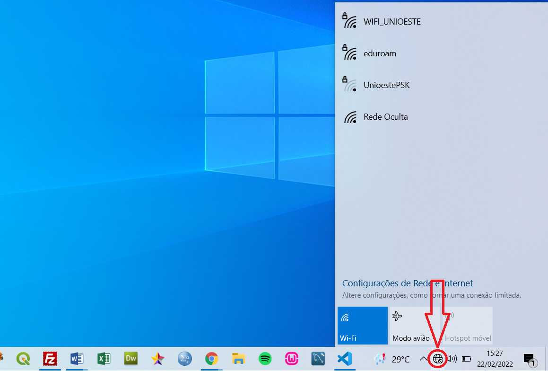
Task: Open Google Chrome from the taskbar
Action: [211, 359]
